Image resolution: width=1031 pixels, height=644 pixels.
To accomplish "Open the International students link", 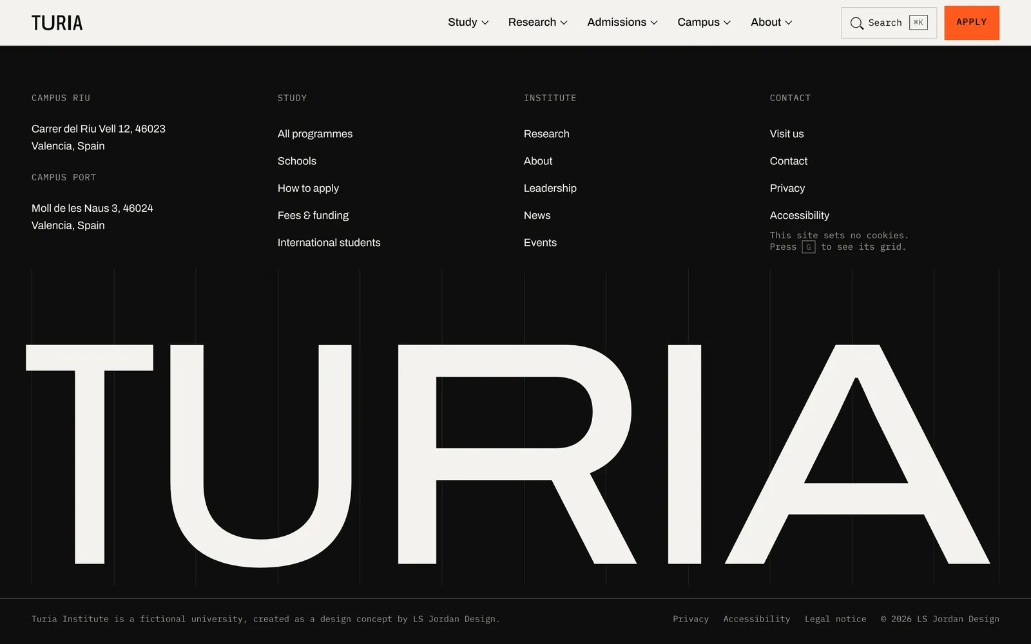I will pos(329,243).
